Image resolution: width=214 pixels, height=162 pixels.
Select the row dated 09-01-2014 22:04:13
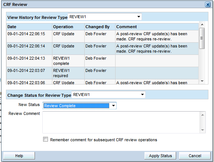(103, 61)
